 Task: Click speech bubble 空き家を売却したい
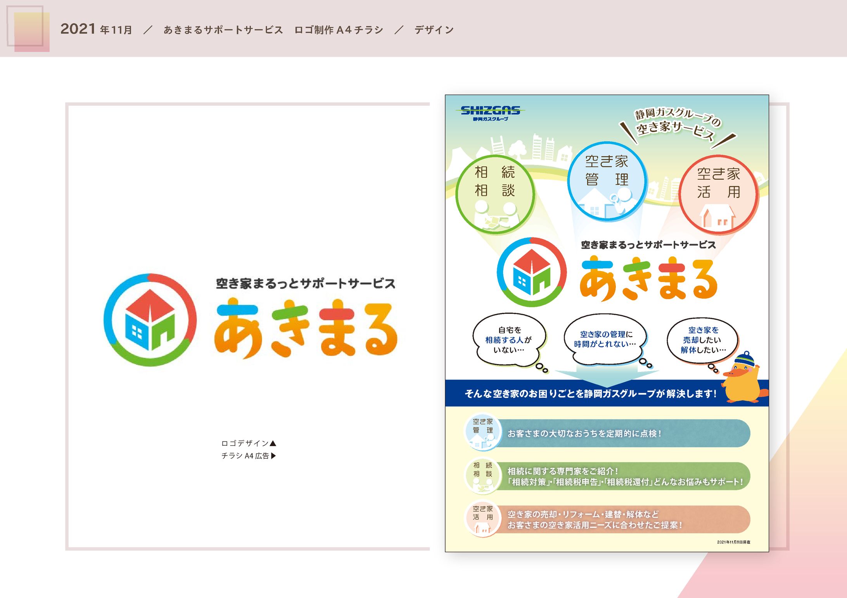point(703,340)
